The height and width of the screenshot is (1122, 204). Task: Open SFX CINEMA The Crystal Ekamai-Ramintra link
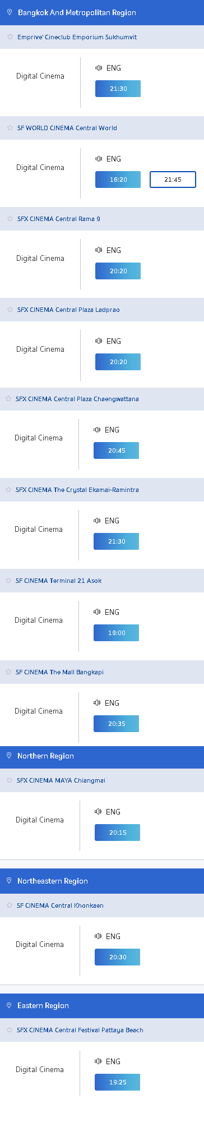tap(77, 490)
